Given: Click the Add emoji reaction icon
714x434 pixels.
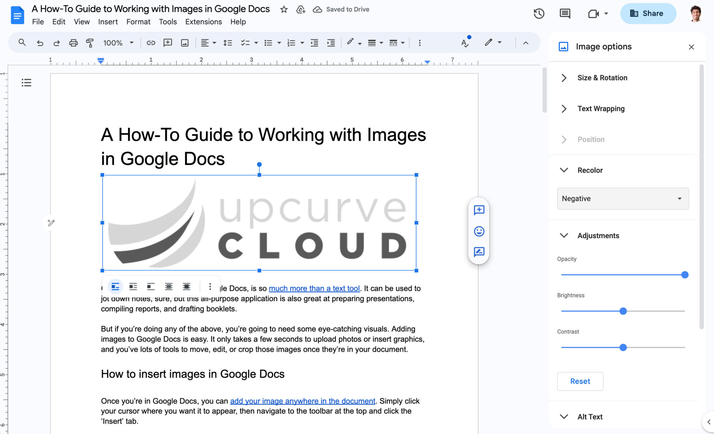Looking at the screenshot, I should (x=479, y=231).
